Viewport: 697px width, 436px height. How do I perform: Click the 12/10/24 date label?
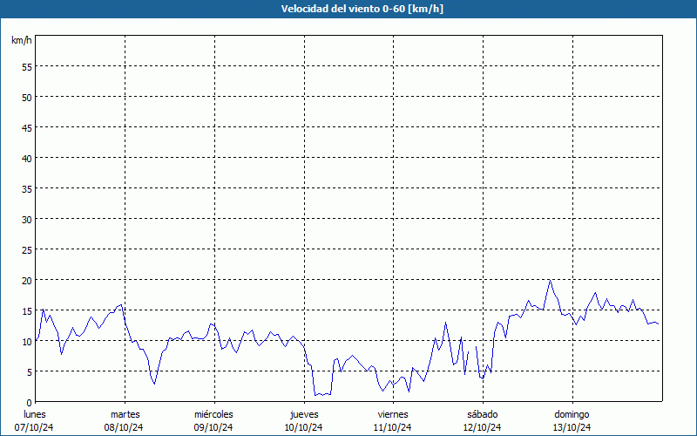point(482,427)
